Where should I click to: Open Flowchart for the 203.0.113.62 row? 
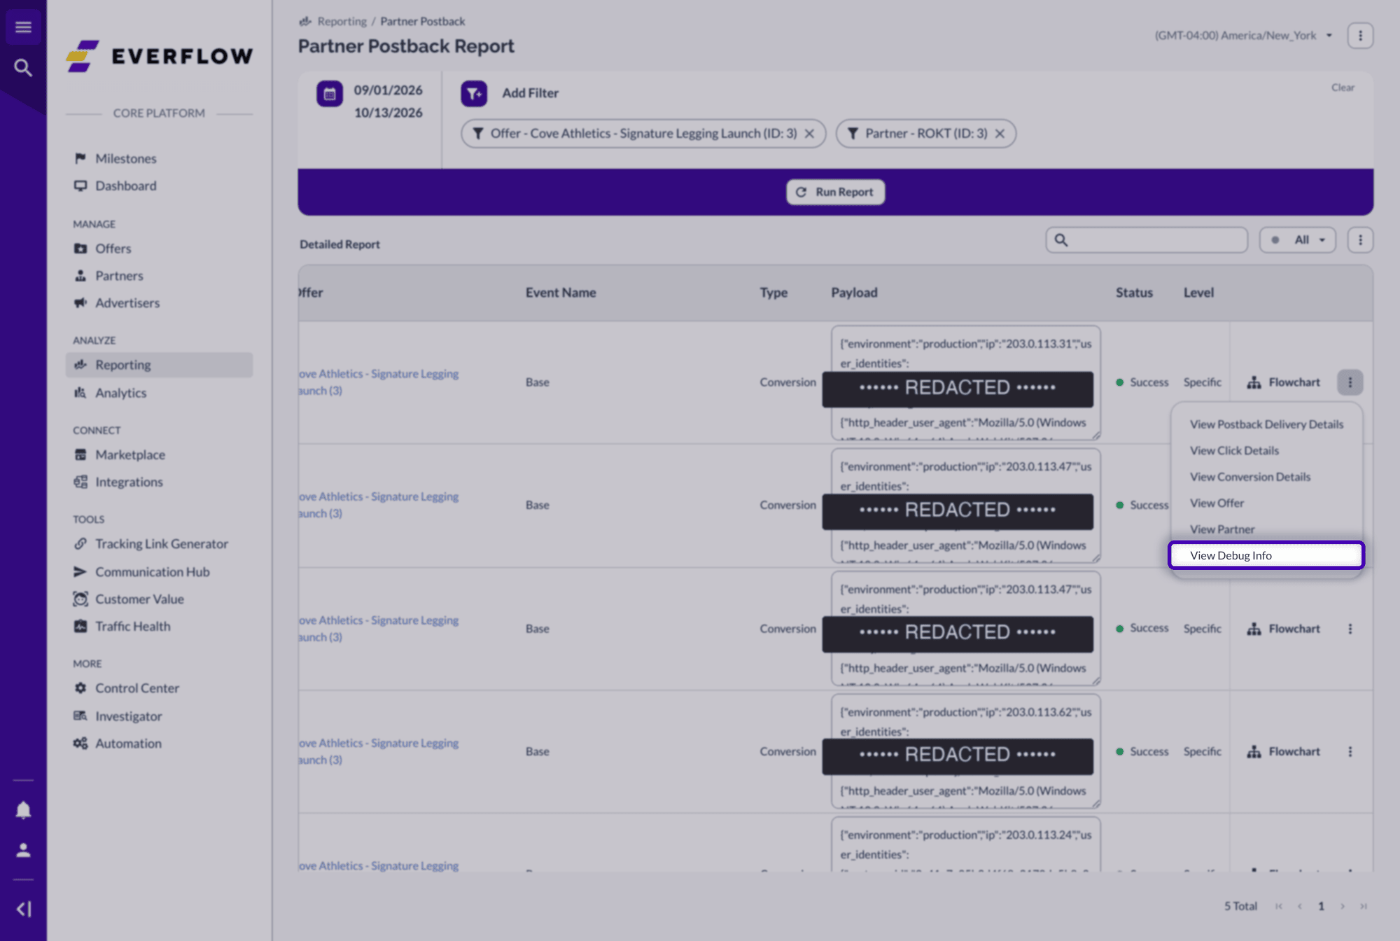point(1283,751)
